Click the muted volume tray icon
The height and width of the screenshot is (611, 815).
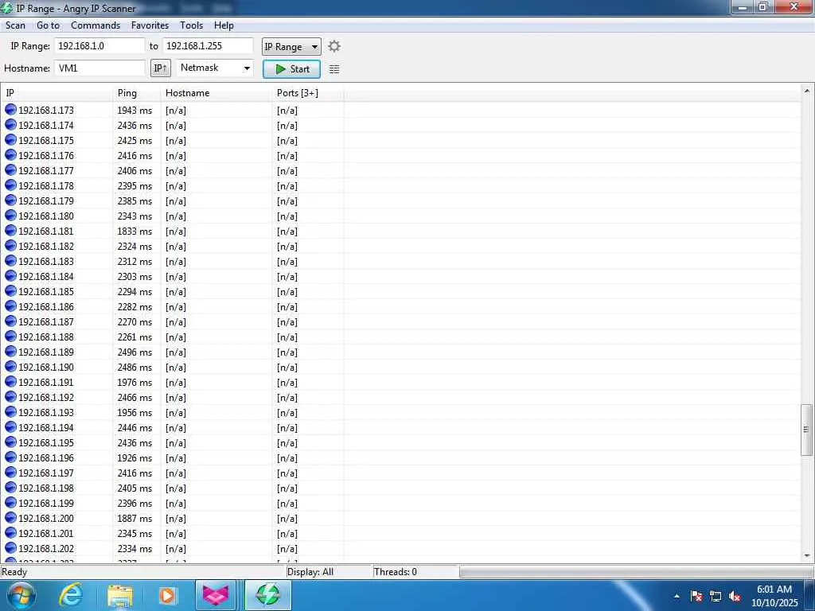(x=735, y=596)
